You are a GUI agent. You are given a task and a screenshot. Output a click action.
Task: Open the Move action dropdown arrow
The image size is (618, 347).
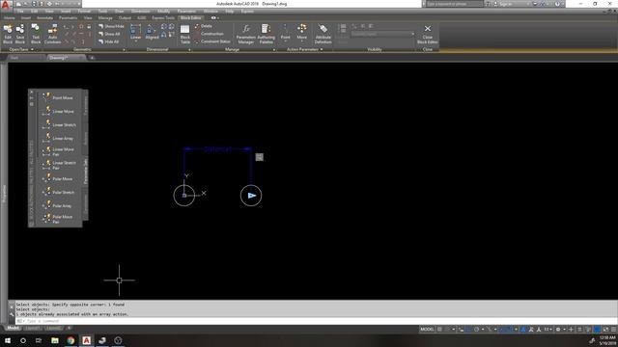pyautogui.click(x=302, y=41)
